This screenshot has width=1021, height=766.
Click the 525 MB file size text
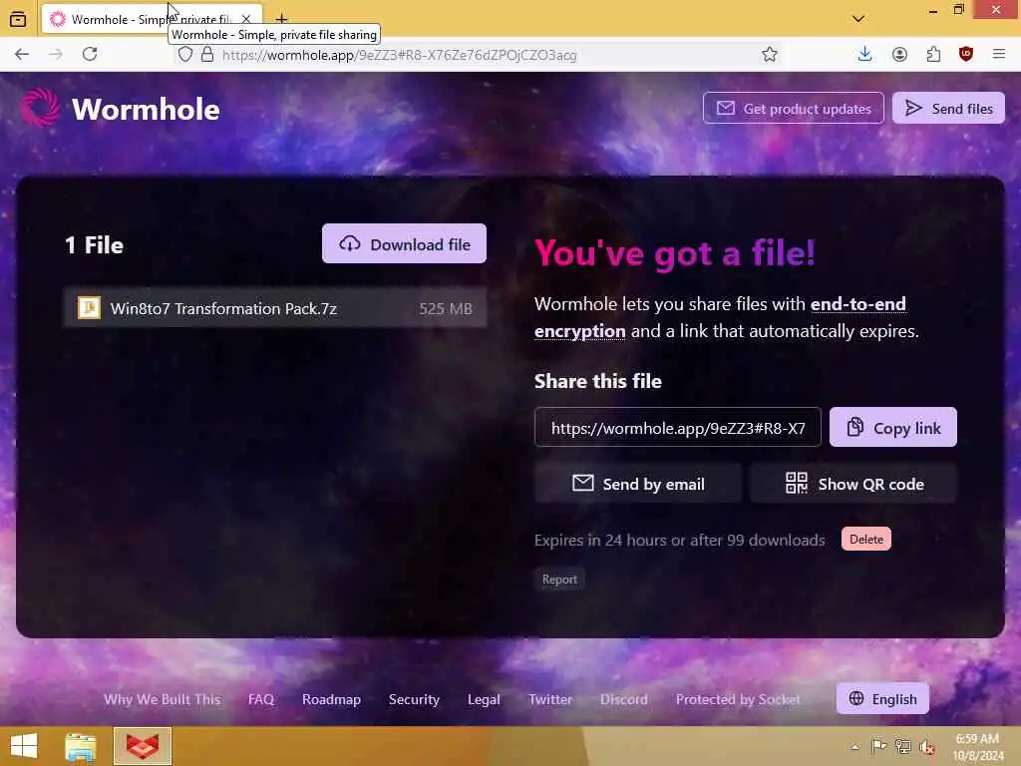click(446, 309)
